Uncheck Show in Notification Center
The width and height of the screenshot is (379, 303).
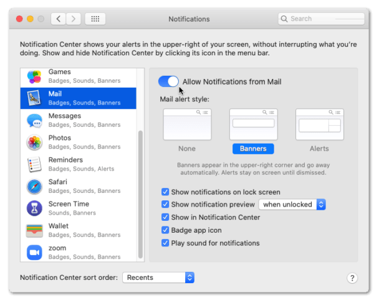[x=165, y=217]
